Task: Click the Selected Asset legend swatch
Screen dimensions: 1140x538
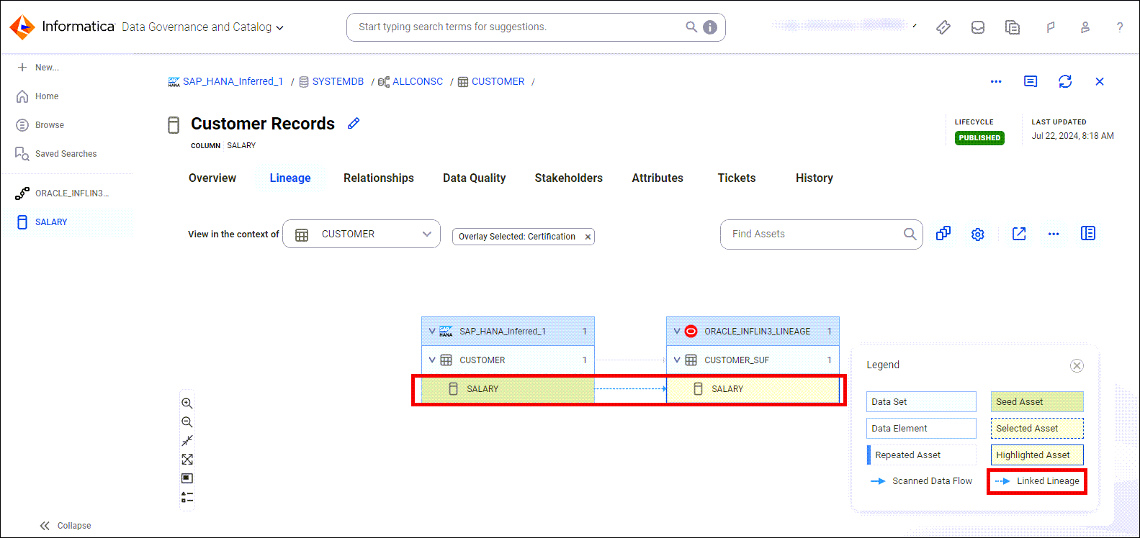Action: [1037, 429]
